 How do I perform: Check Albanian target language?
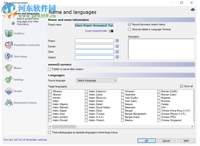50,95
